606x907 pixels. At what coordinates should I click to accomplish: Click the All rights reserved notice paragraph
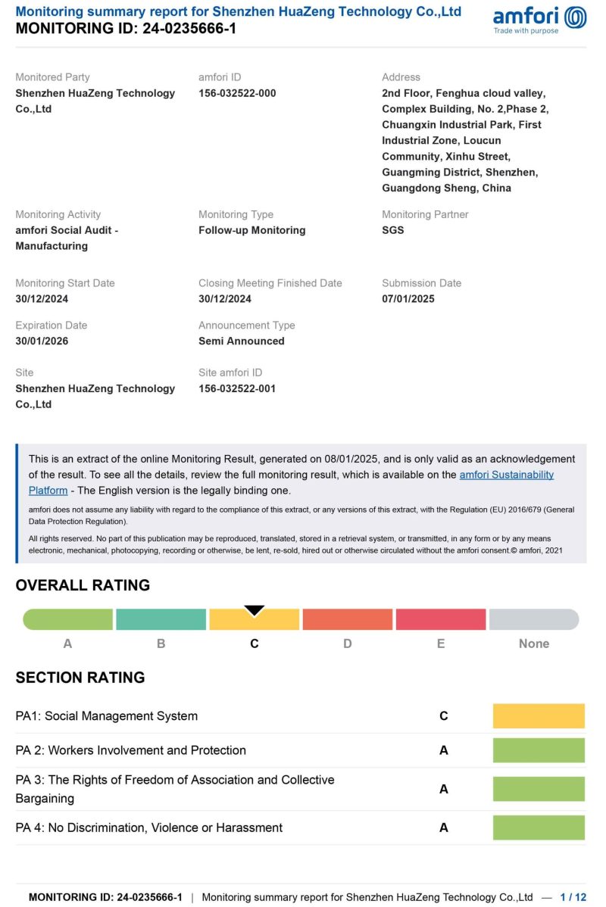(295, 544)
